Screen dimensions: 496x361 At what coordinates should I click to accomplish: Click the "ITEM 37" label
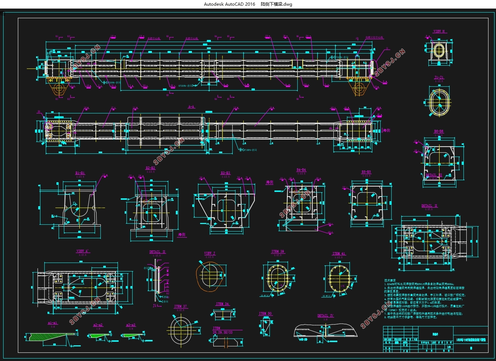(x=180, y=306)
